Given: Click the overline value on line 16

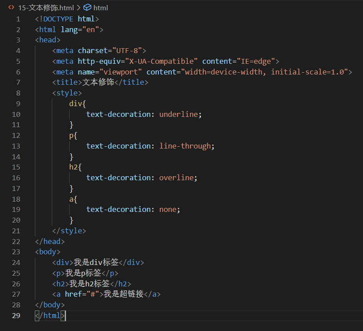Looking at the screenshot, I should click(x=177, y=178).
